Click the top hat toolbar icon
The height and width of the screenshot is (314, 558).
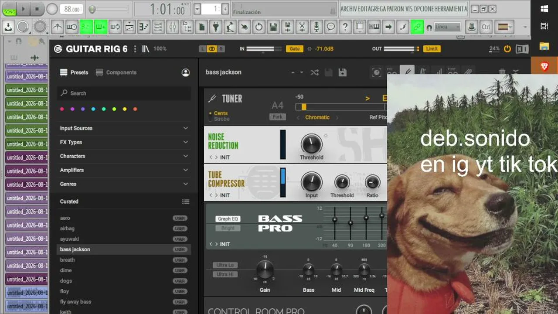pyautogui.click(x=471, y=27)
